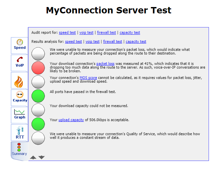The width and height of the screenshot is (223, 174).
Task: Click the MOS score hyperlink
Action: (x=88, y=78)
